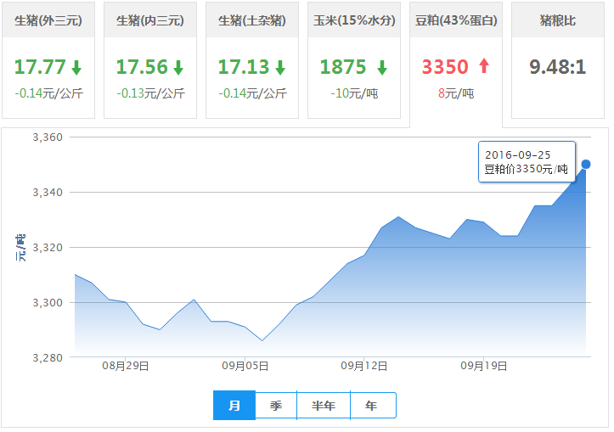Click the 8元/吨 change text
The height and width of the screenshot is (432, 614).
click(x=456, y=93)
